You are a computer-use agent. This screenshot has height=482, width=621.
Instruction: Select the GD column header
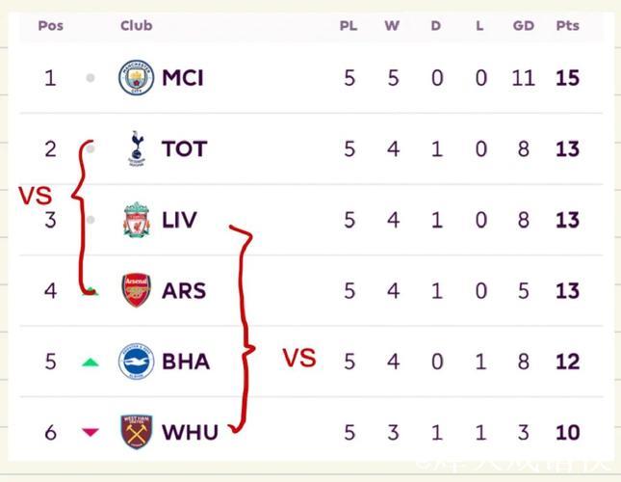pyautogui.click(x=523, y=25)
